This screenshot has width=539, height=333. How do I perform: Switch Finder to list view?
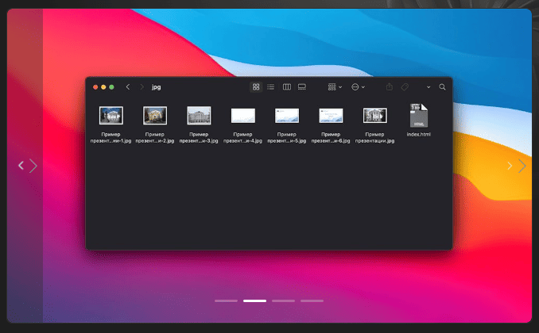pos(271,87)
